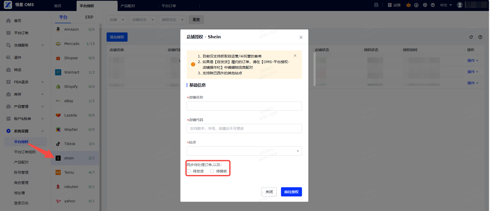Open first row 操作 dropdown
The height and width of the screenshot is (211, 490).
[x=473, y=61]
